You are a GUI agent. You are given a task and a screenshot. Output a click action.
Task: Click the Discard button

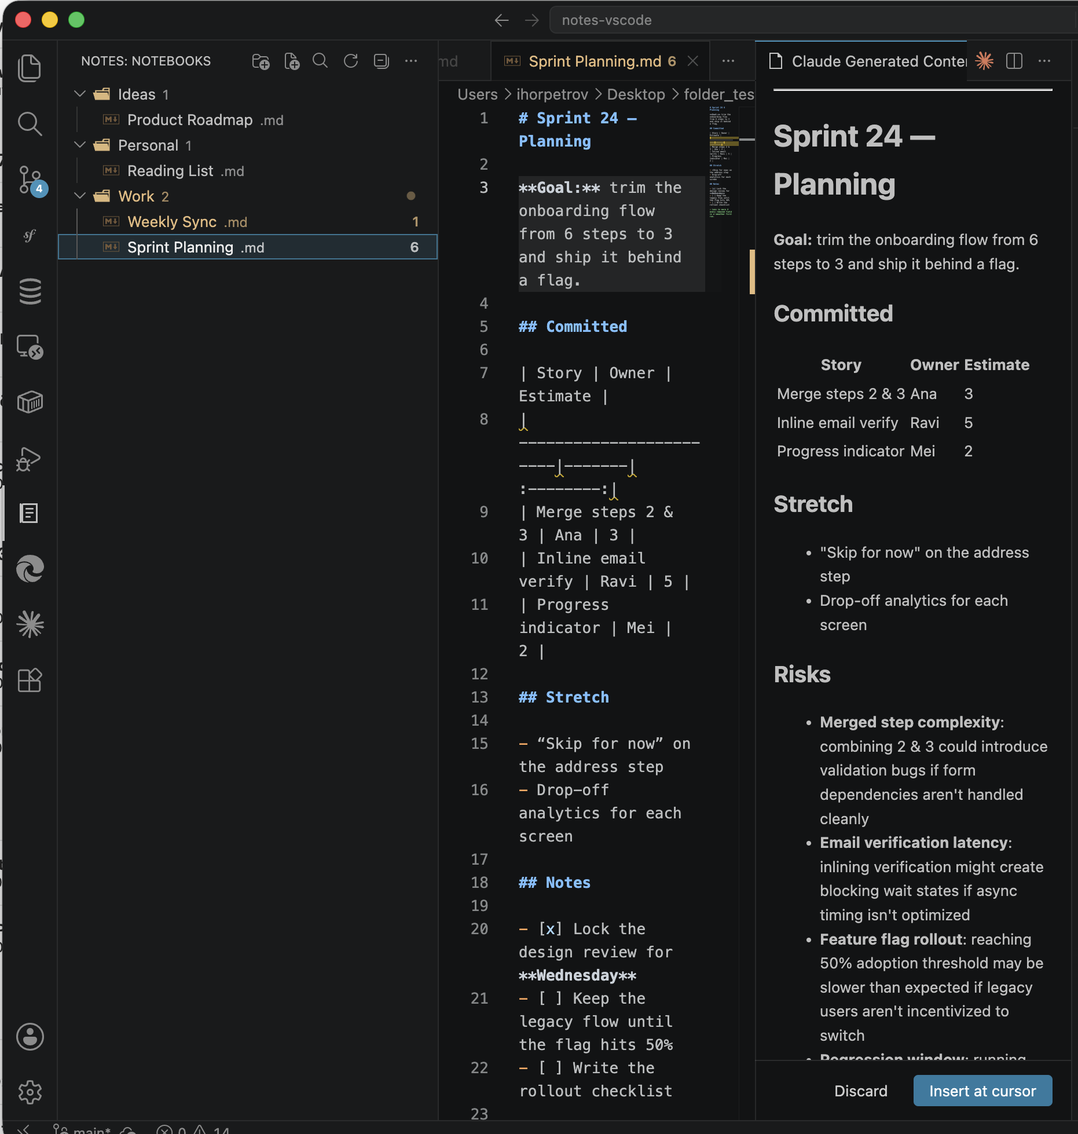pyautogui.click(x=860, y=1091)
